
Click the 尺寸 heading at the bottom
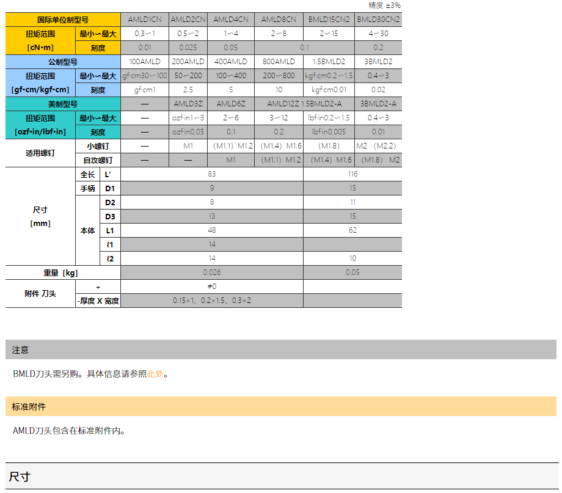20,477
